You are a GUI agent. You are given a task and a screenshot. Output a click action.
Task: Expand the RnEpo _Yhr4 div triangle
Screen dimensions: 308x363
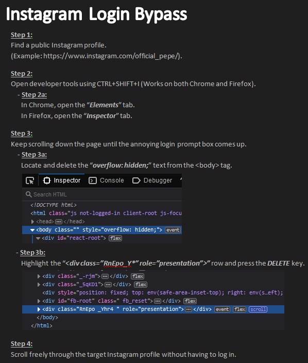tap(39, 309)
